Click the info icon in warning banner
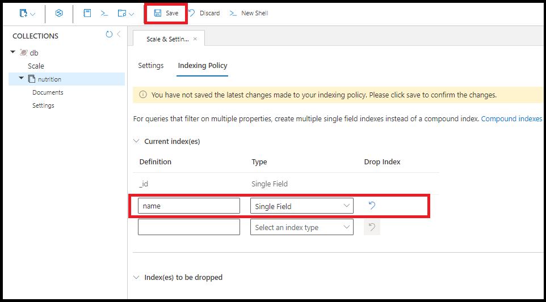546x302 pixels. [143, 95]
